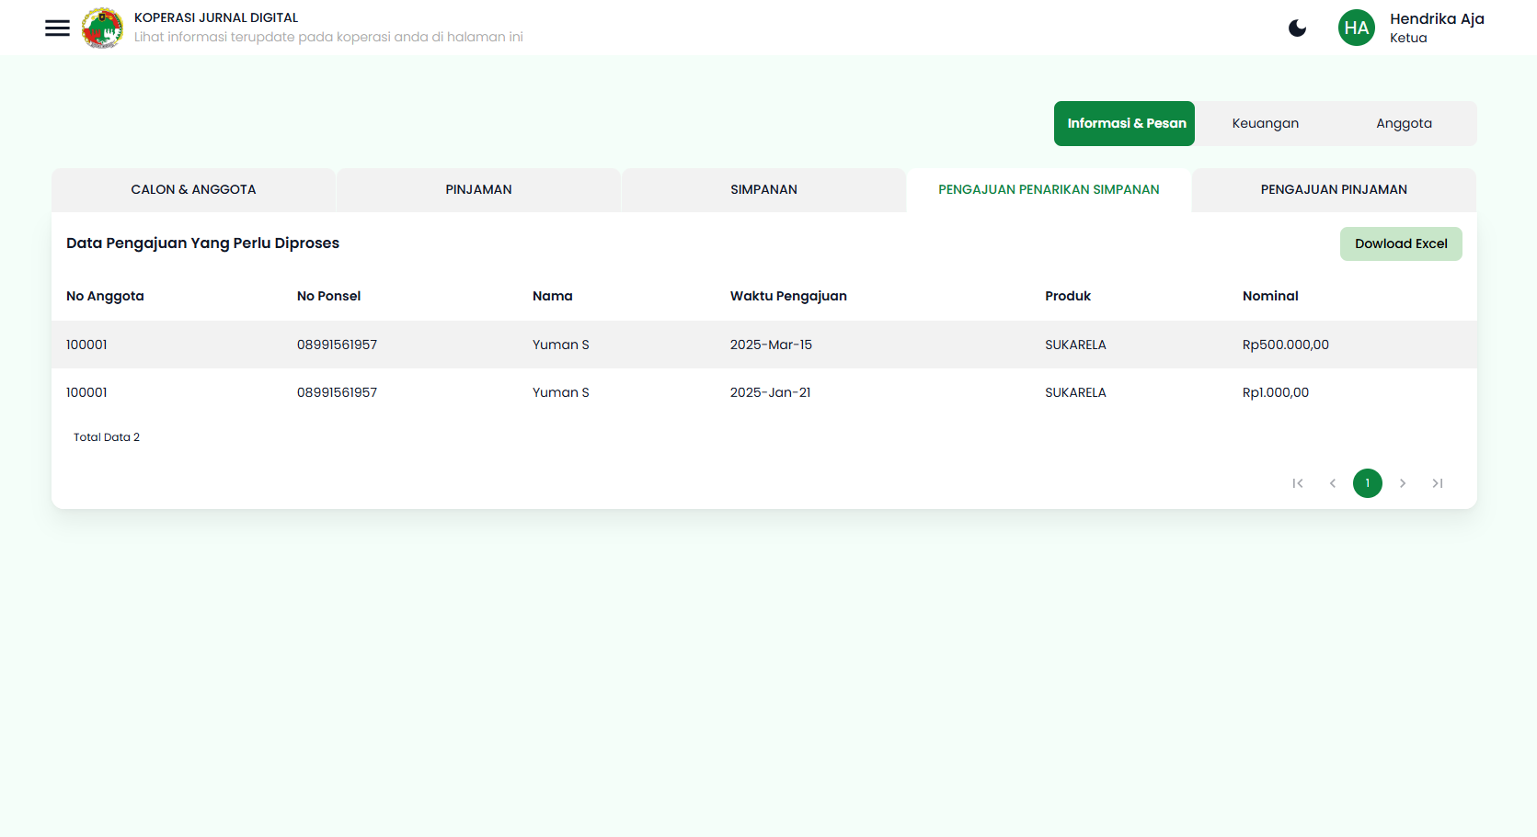This screenshot has width=1537, height=837.
Task: Select the PINJAMAN tab
Action: point(478,189)
